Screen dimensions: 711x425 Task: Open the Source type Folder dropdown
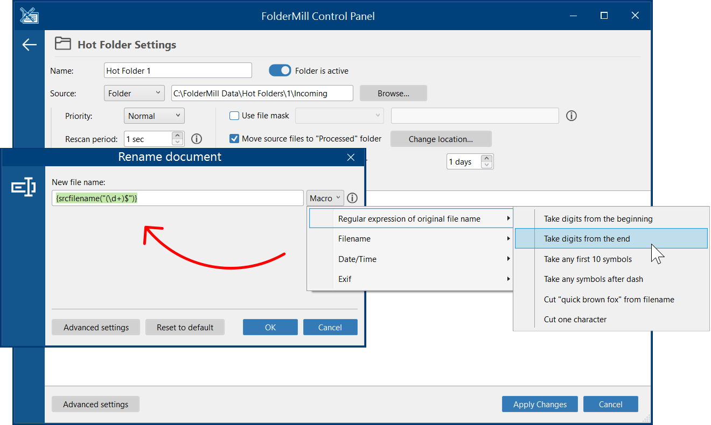[x=134, y=93]
